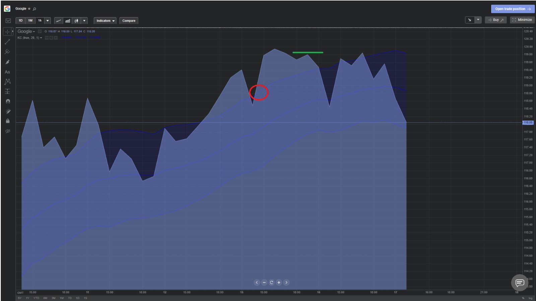Expand the timeframe interval dropdown arrow
Screen dimensions: 536x301
48,21
